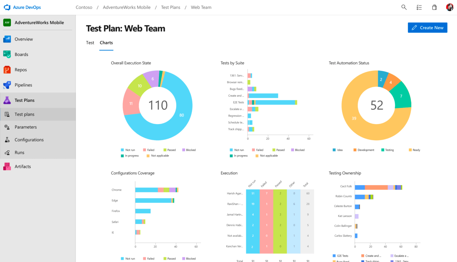The image size is (457, 262).
Task: Click the Not run legend swatch under Overall Execution State
Action: [122, 150]
